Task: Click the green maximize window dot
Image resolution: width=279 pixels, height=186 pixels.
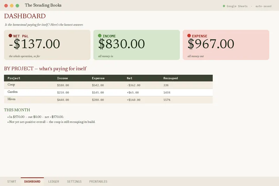Action: tap(17, 6)
